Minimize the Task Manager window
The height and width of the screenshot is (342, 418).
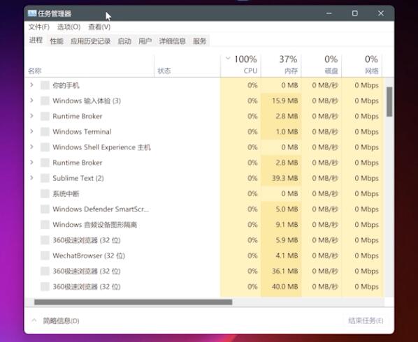pos(329,13)
